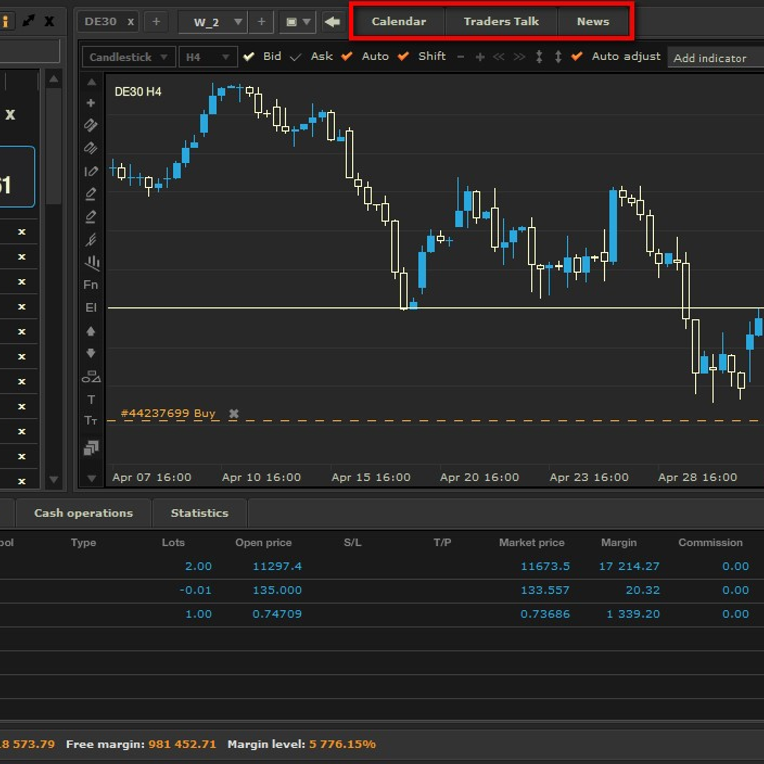This screenshot has height=764, width=764.
Task: Move chart right with double-right arrows
Action: click(519, 57)
